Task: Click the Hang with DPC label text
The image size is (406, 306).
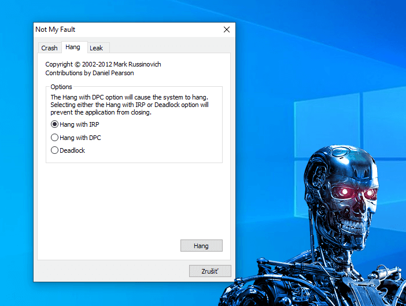Action: [x=80, y=138]
